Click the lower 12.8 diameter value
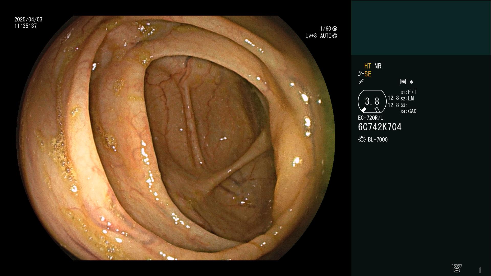Screen dimensions: 491x276 [x=393, y=105]
